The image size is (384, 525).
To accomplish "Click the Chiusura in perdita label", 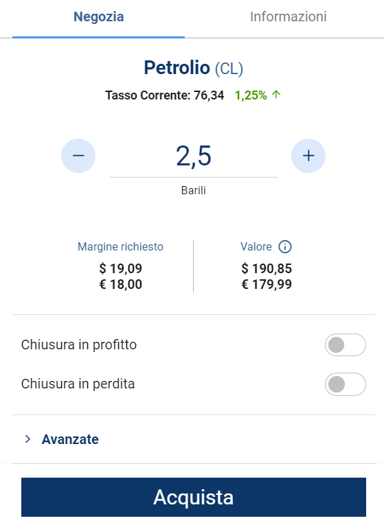I will (x=78, y=384).
